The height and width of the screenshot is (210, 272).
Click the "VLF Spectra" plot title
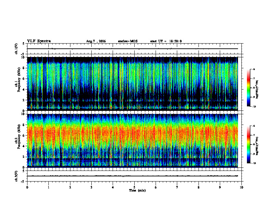(x=39, y=41)
